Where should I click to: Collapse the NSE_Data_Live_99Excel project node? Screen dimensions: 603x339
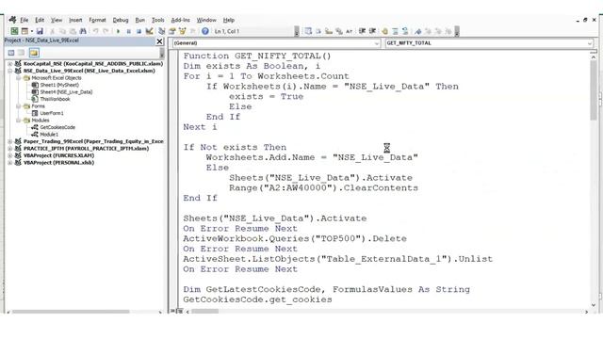[10, 71]
